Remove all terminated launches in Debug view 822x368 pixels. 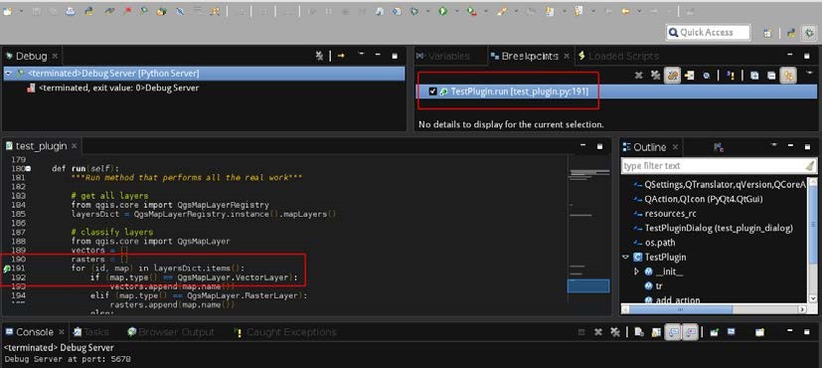point(319,56)
